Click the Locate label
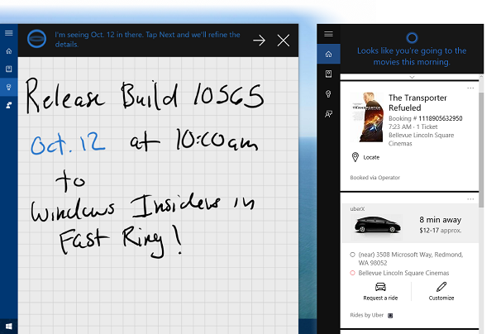Image resolution: width=496 pixels, height=334 pixels. (371, 157)
